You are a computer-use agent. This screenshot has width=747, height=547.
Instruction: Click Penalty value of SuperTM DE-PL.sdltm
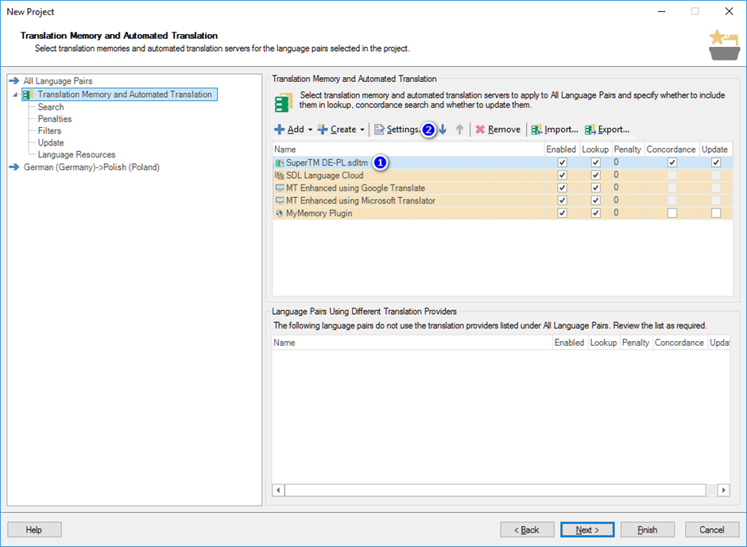(616, 162)
